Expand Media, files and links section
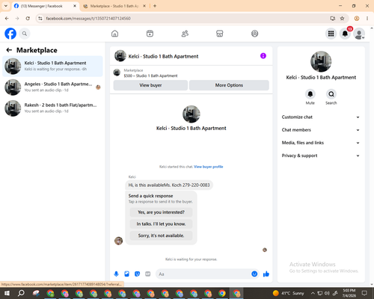374x299 pixels. (321, 143)
